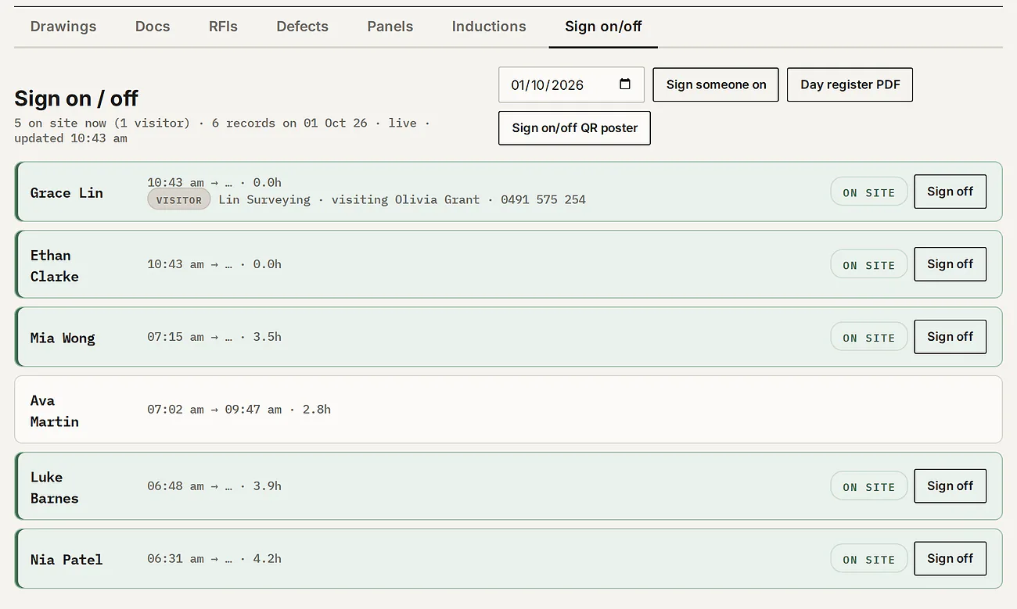Select the Sign on/off tab
The width and height of the screenshot is (1017, 609).
tap(603, 27)
